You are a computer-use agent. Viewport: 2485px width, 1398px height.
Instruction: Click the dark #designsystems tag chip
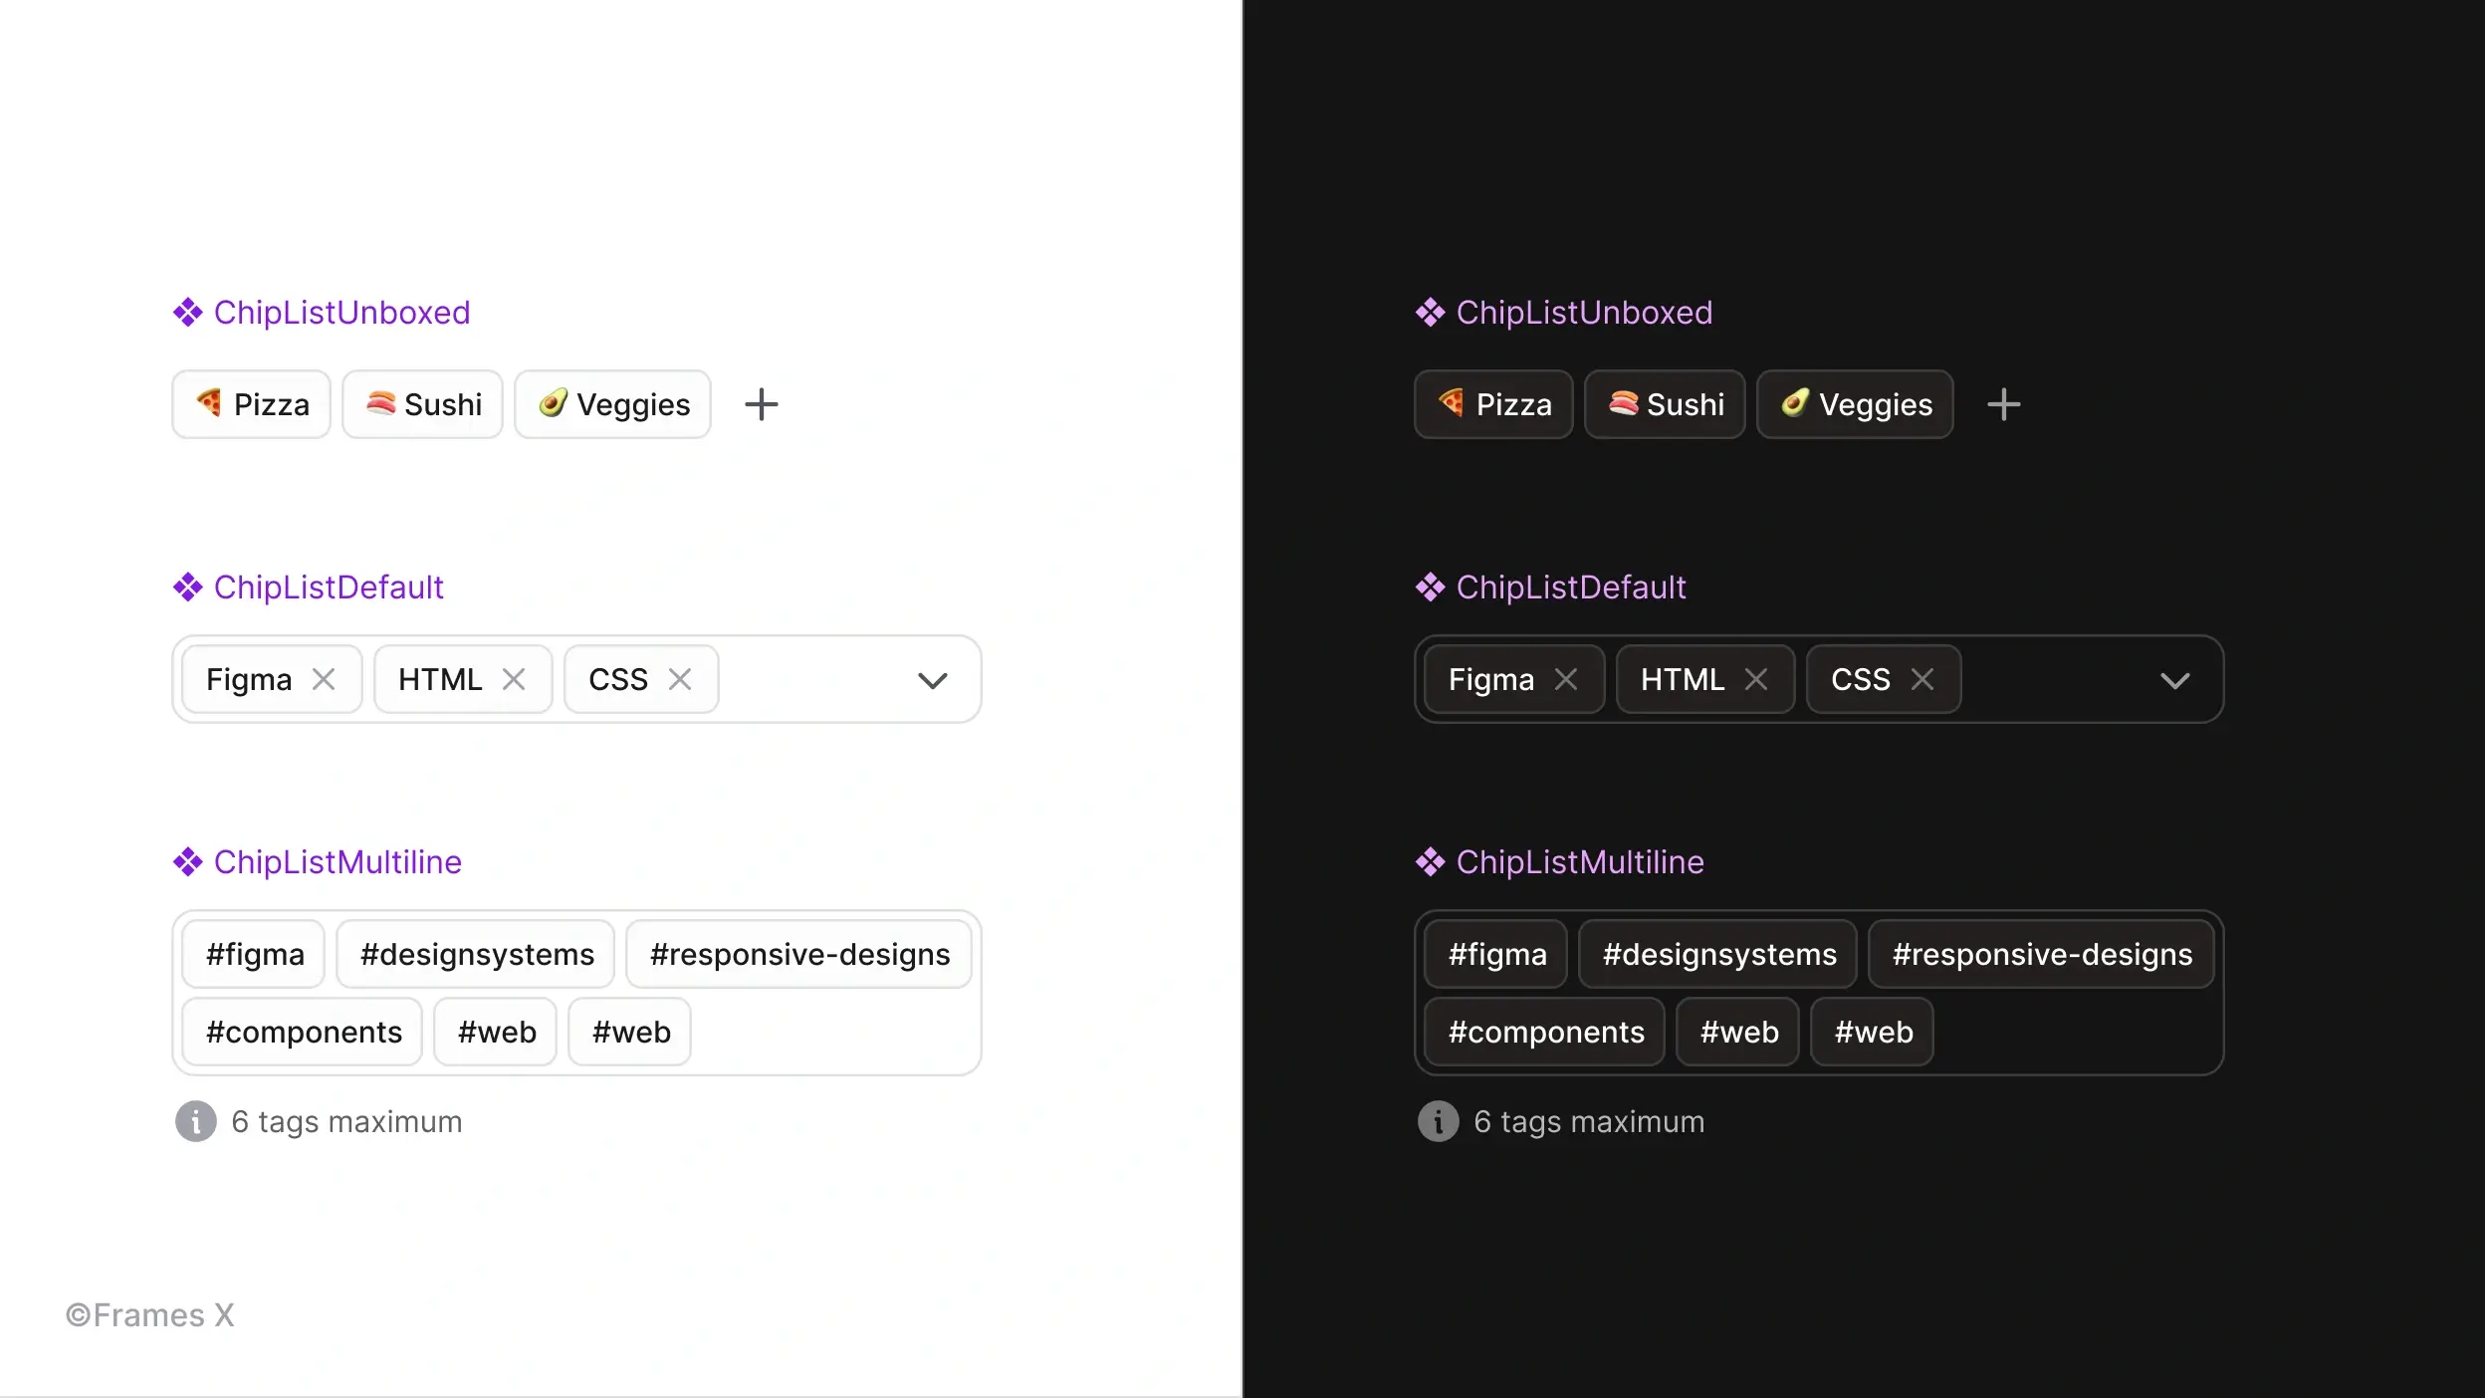click(x=1718, y=954)
